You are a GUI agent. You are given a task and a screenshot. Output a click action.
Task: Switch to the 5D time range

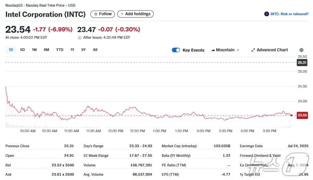click(x=23, y=50)
